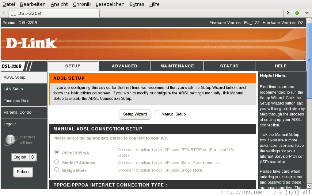Click the Reboot button

click(23, 172)
